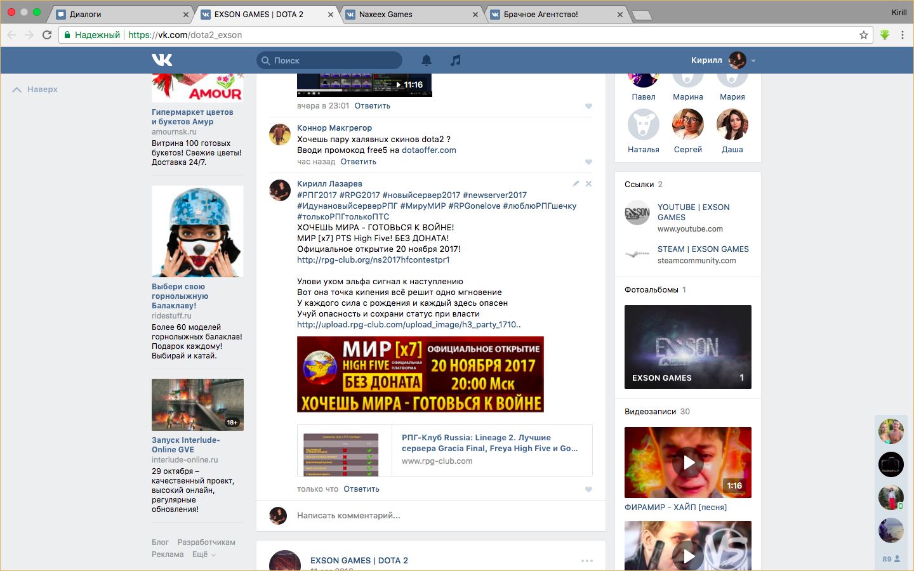This screenshot has height=571, width=914.
Task: Reply to the вчера в 23:01 comment
Action: click(x=372, y=106)
